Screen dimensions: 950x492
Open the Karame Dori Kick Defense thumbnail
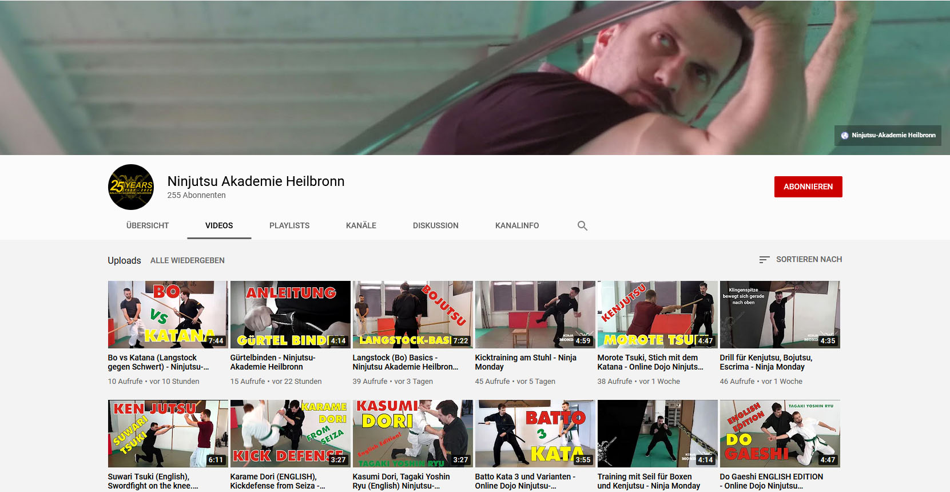point(291,434)
